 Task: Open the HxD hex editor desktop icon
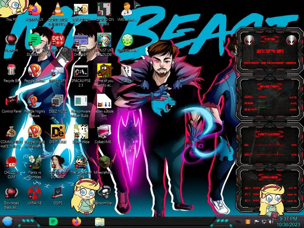point(81,10)
